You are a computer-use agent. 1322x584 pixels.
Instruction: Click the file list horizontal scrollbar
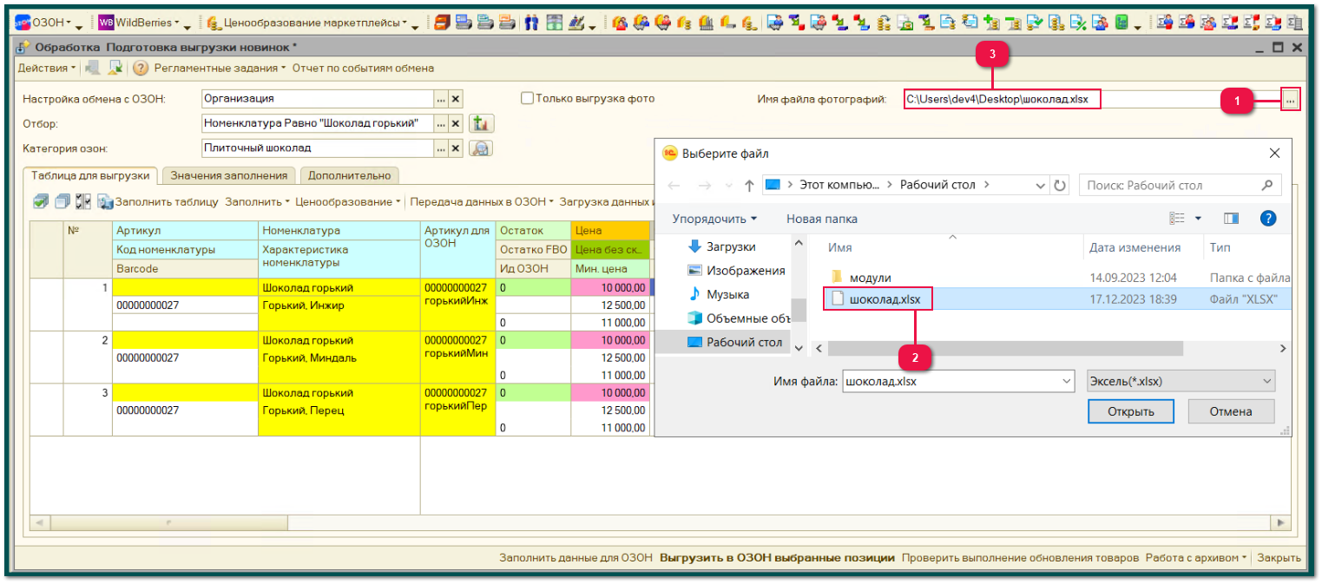click(1005, 348)
